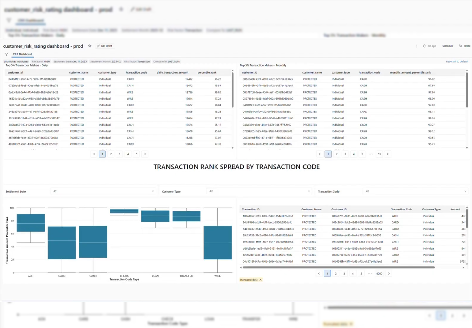
Task: Click the filter funnel icon
Action: tap(6, 54)
